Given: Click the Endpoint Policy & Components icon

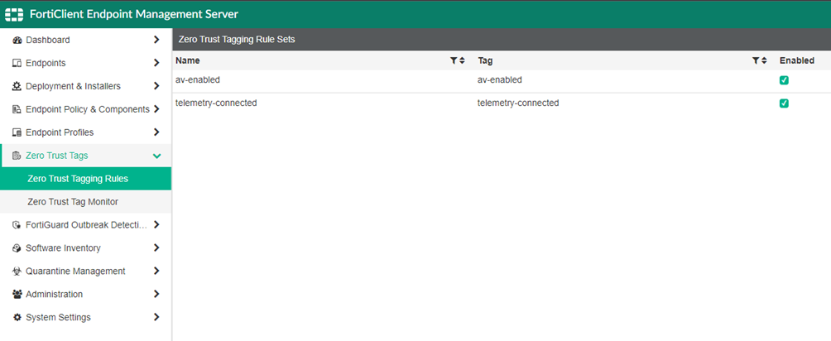Looking at the screenshot, I should click(17, 109).
